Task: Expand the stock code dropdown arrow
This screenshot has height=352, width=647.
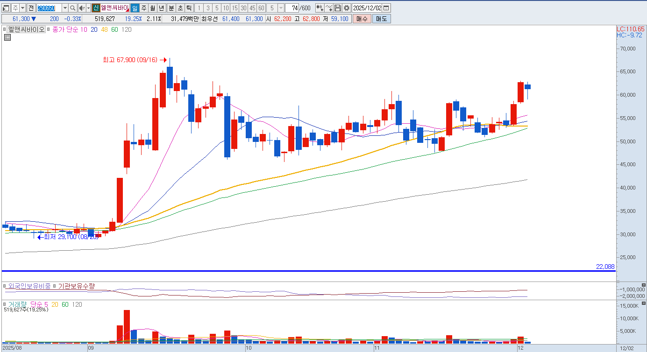Action: 65,8
